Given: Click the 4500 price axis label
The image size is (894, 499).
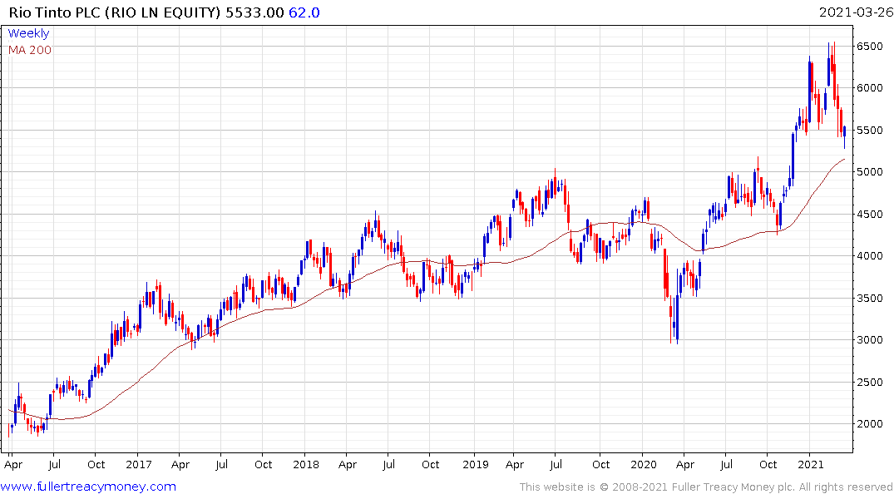Looking at the screenshot, I should (x=870, y=214).
